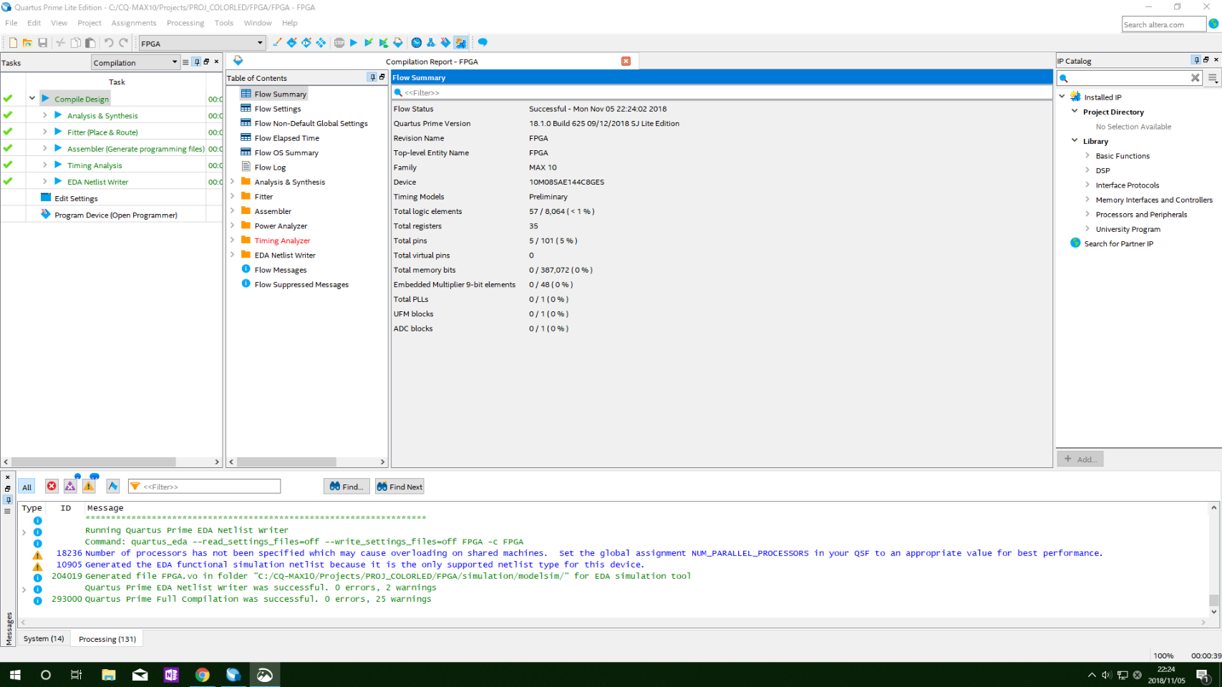Toggle pin on the IP Catalog panel
The image size is (1222, 687).
[1196, 60]
